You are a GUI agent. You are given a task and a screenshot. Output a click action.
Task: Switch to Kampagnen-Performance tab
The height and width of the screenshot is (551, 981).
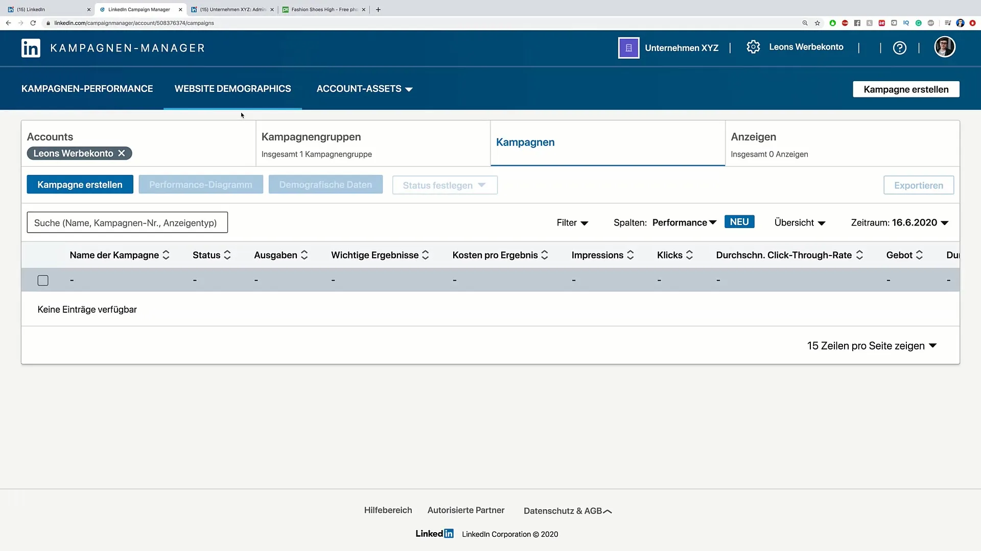pos(87,89)
